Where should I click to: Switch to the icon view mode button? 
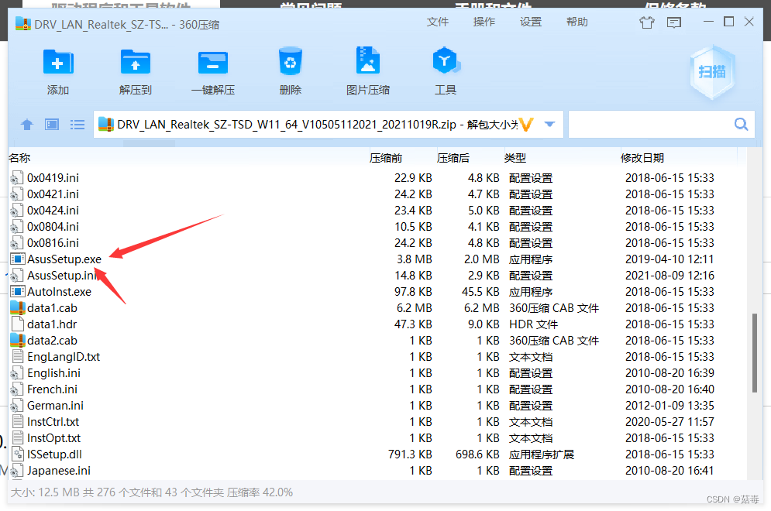click(x=52, y=125)
